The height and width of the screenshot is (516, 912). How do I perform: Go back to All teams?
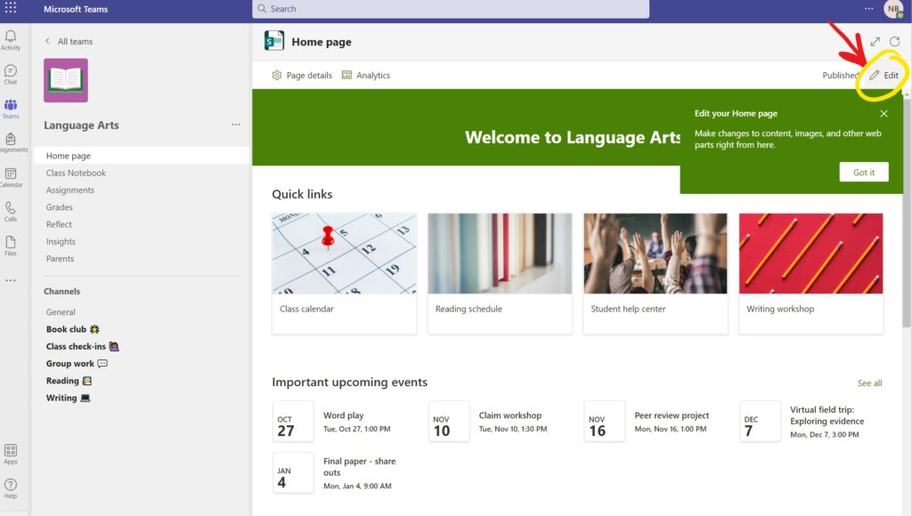click(x=69, y=41)
